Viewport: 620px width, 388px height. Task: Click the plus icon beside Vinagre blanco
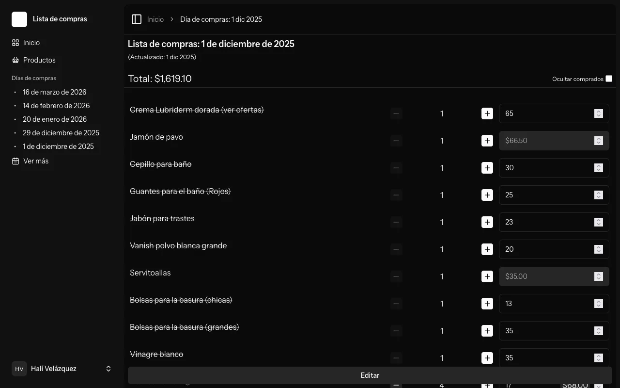487,357
